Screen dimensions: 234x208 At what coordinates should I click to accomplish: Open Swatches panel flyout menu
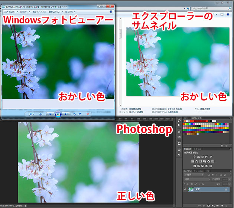click(x=230, y=118)
